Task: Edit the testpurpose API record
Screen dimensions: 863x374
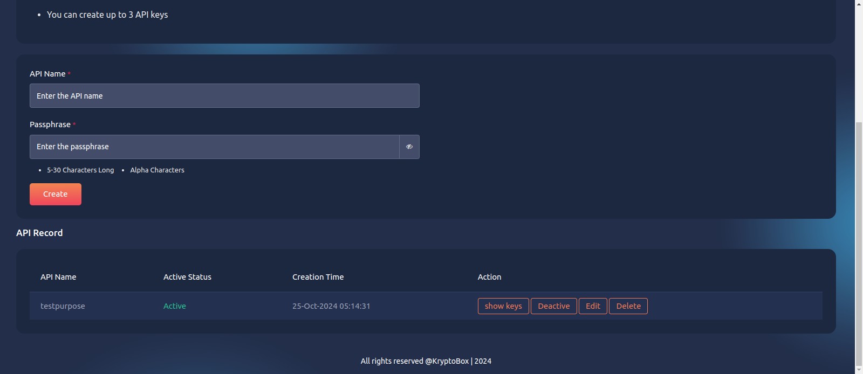Action: (x=593, y=306)
